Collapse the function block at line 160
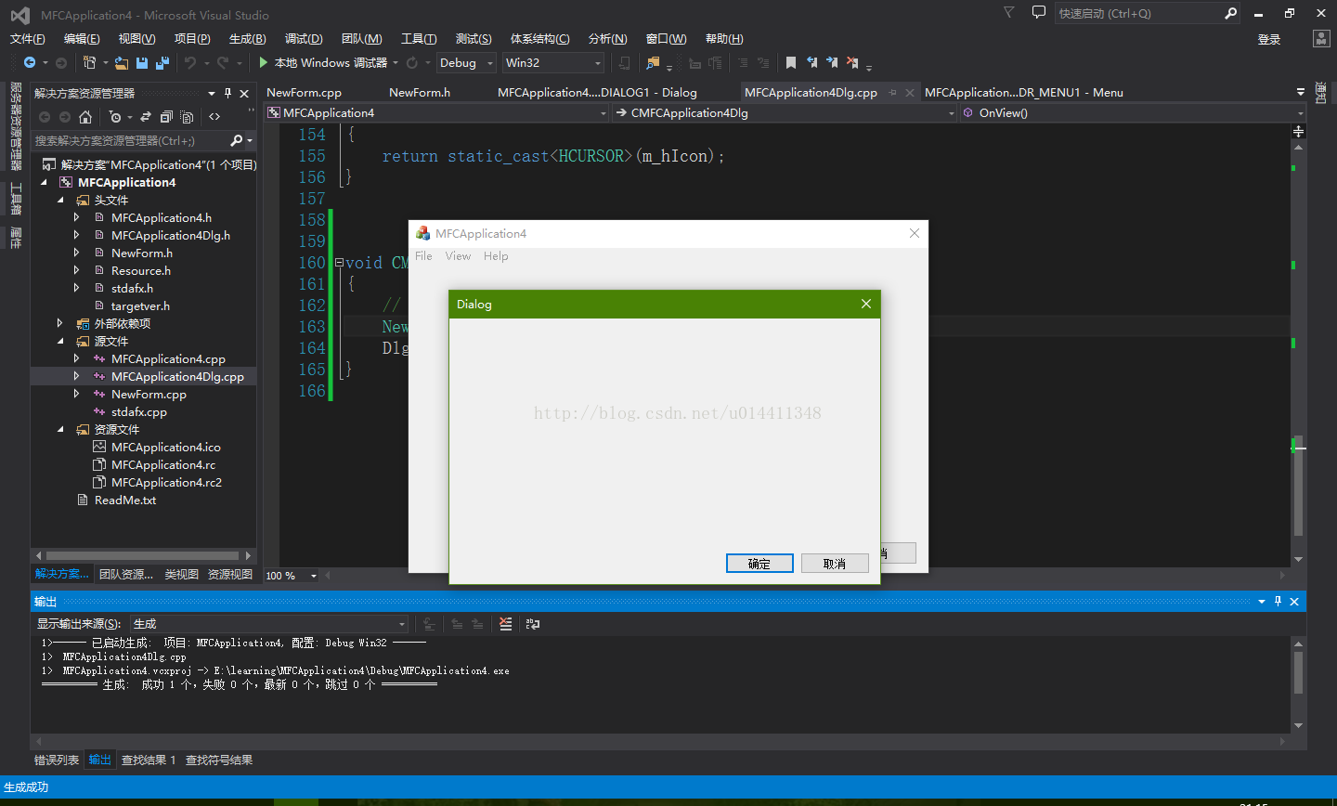 tap(339, 263)
